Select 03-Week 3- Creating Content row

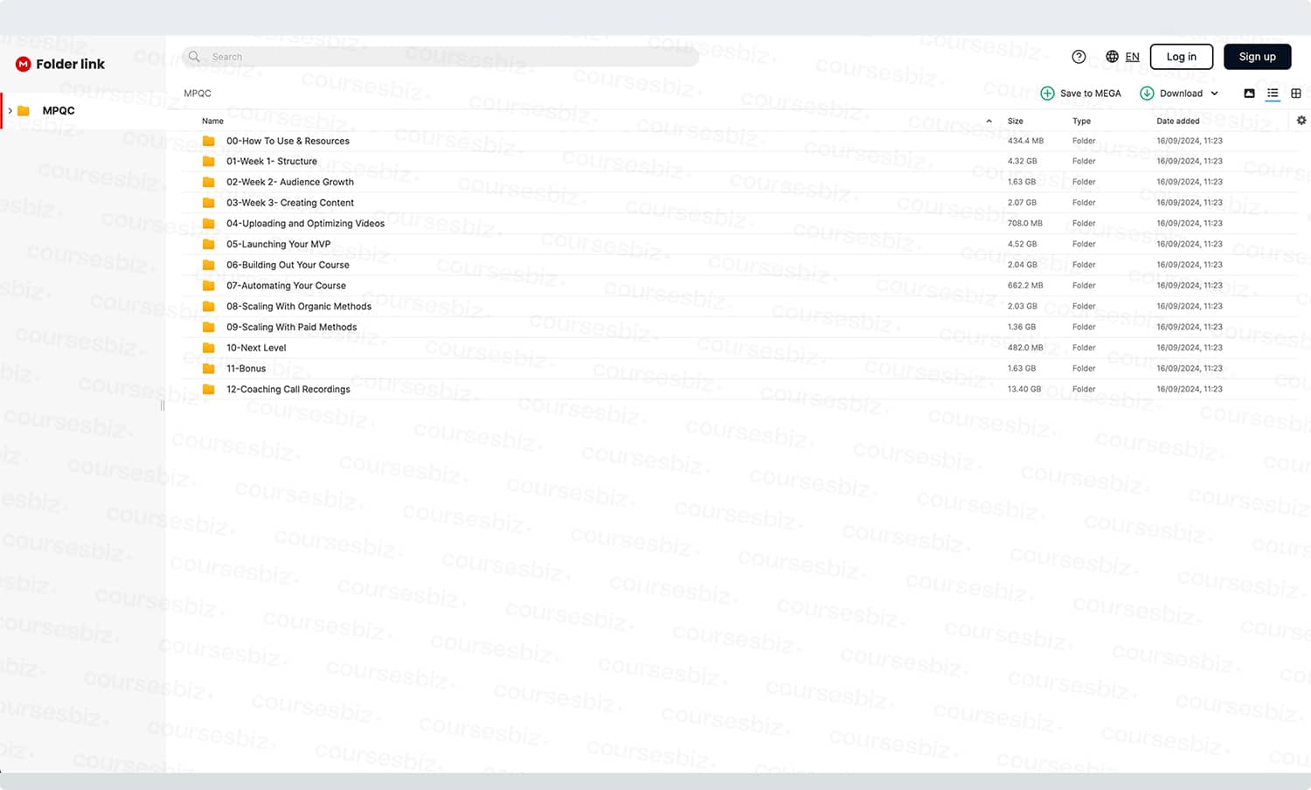pyautogui.click(x=739, y=203)
